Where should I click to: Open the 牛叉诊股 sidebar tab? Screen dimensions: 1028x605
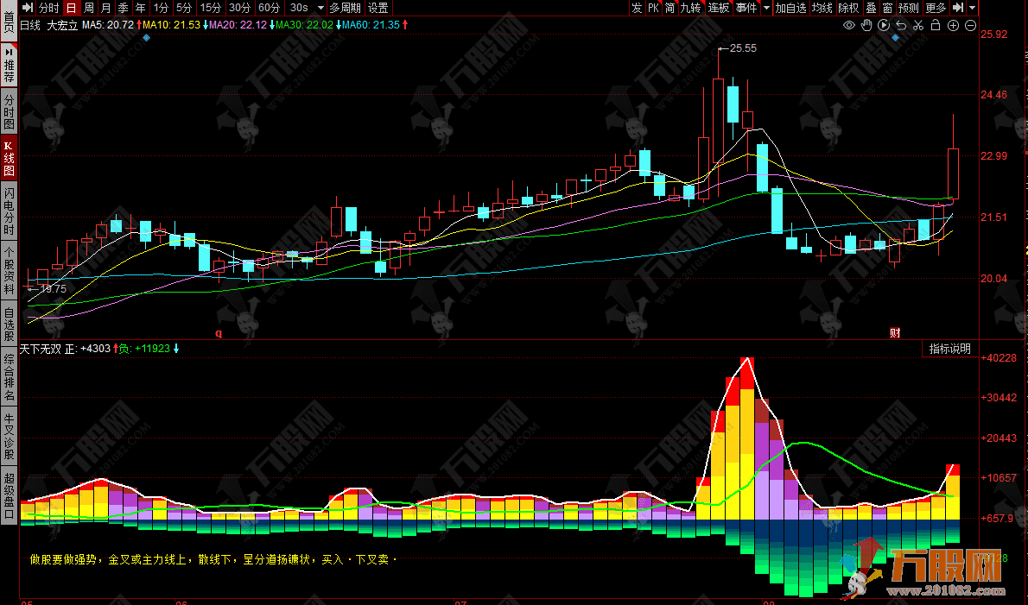(10, 436)
